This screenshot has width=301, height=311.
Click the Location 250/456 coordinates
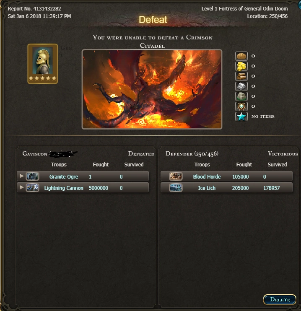click(267, 16)
